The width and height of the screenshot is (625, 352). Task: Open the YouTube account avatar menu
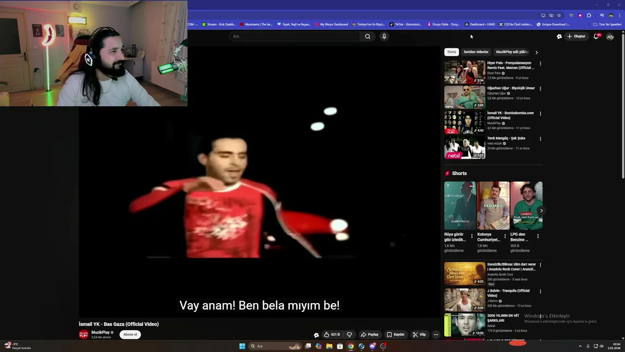tap(610, 36)
